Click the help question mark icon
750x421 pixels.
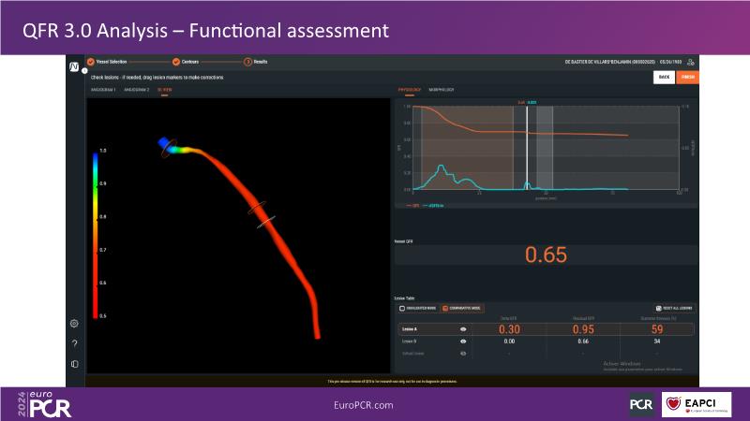(74, 343)
